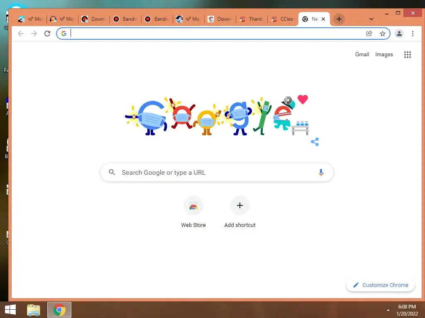Switch to the Mo tab with the headphones favicon
This screenshot has width=425, height=318.
(x=62, y=19)
